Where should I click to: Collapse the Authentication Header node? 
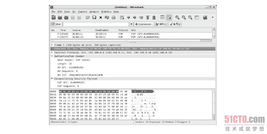pyautogui.click(x=52, y=56)
